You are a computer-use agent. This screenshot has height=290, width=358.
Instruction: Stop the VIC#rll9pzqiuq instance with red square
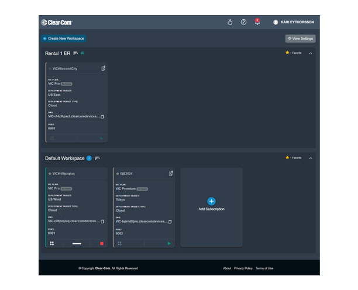point(102,243)
